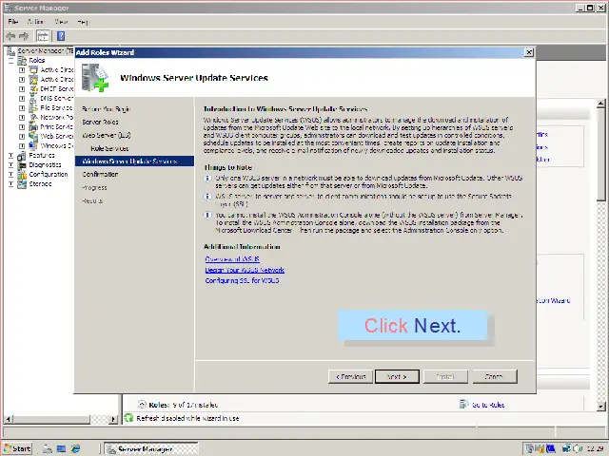Click the Previous button in the wizard

click(x=351, y=376)
